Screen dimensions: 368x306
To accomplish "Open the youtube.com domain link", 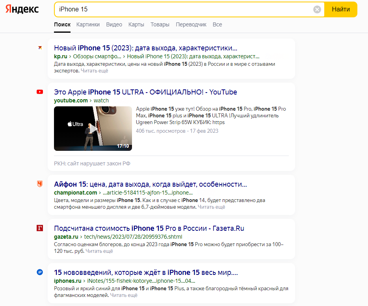I will click(x=71, y=101).
